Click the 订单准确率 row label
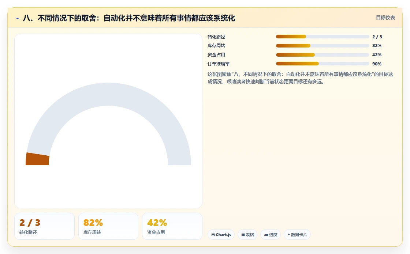Image resolution: width=410 pixels, height=254 pixels. point(219,64)
